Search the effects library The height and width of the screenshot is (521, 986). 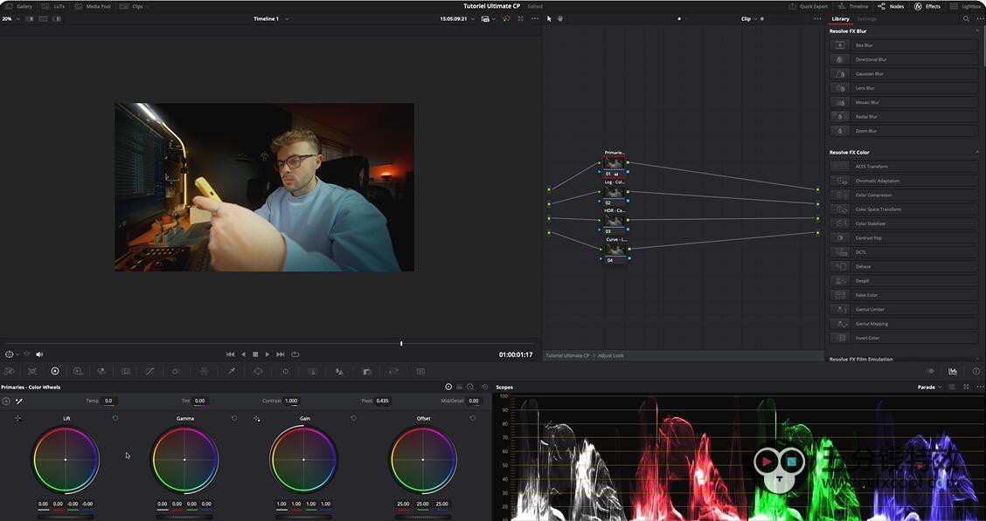click(x=966, y=19)
